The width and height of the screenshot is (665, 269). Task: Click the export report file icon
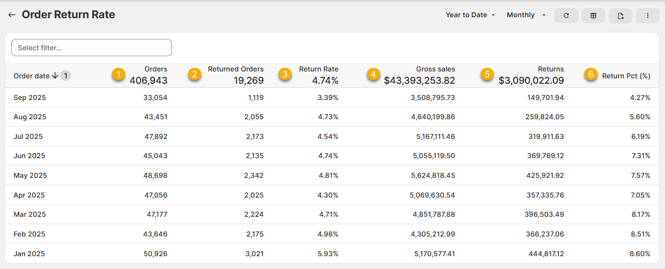621,16
